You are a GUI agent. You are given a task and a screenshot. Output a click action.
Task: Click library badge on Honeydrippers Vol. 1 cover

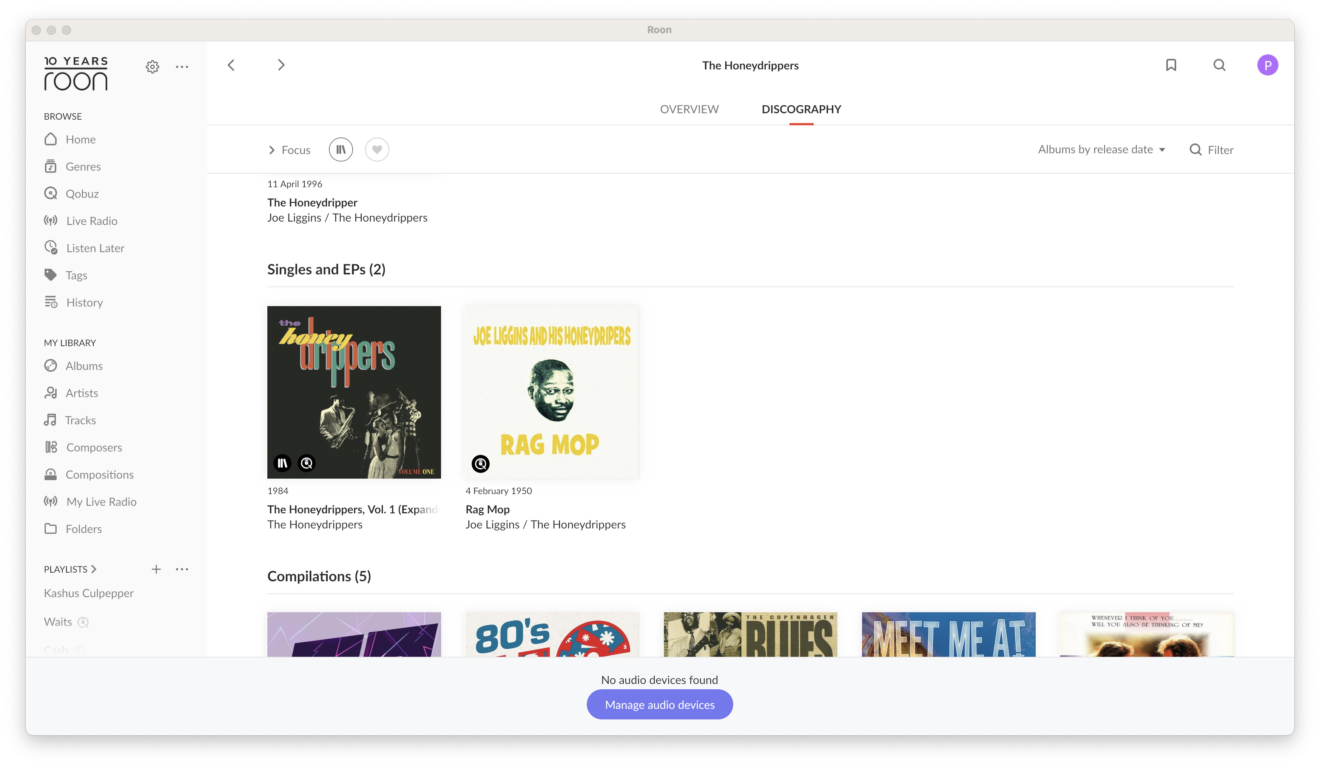pos(282,463)
